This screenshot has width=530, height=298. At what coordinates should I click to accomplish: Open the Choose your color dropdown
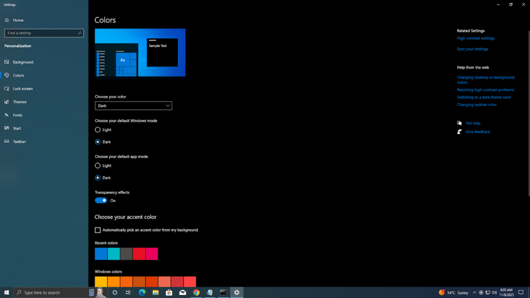(x=134, y=106)
